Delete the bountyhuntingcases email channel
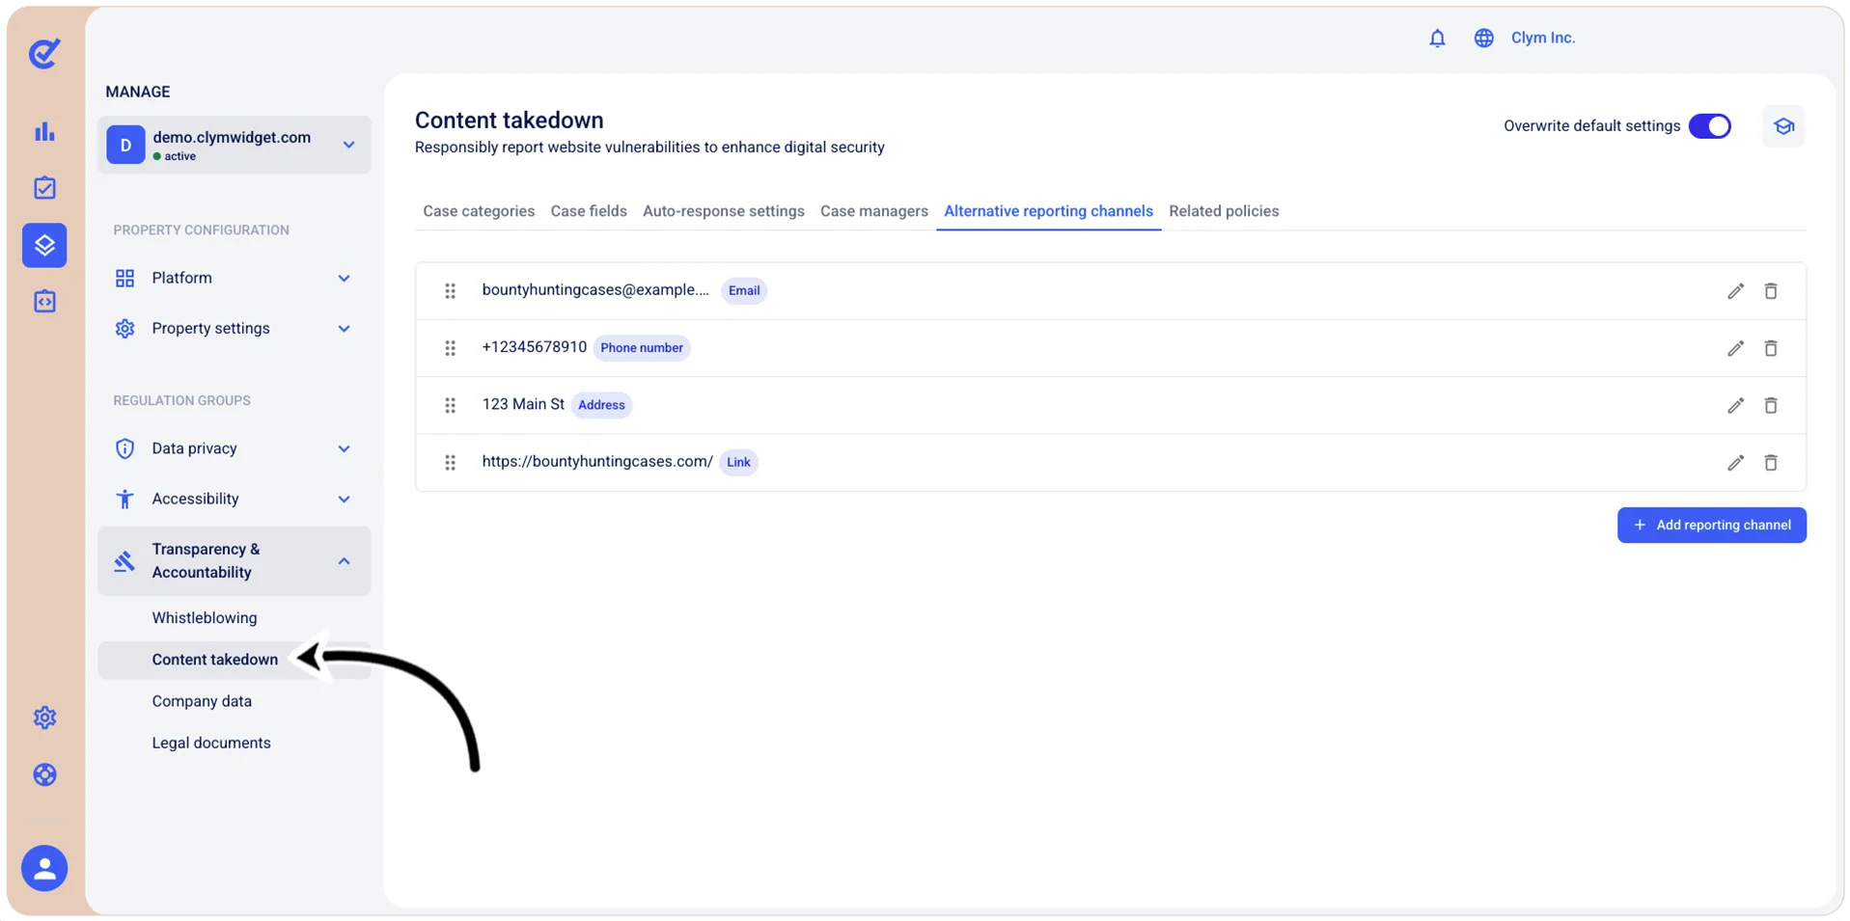The height and width of the screenshot is (921, 1850). tap(1771, 291)
